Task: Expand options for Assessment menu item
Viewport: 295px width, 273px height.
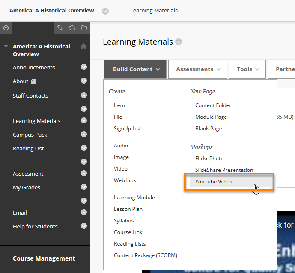Action: tap(84, 173)
